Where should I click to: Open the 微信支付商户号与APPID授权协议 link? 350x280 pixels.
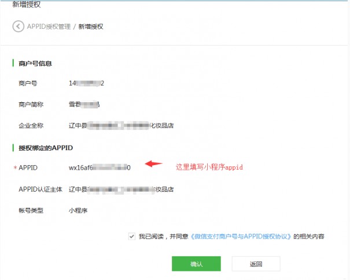241,236
